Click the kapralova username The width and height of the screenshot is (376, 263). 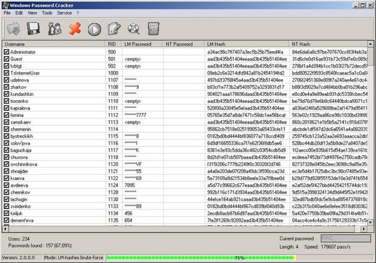(20, 108)
